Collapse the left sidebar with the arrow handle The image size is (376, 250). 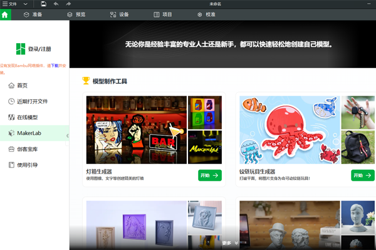coord(68,135)
